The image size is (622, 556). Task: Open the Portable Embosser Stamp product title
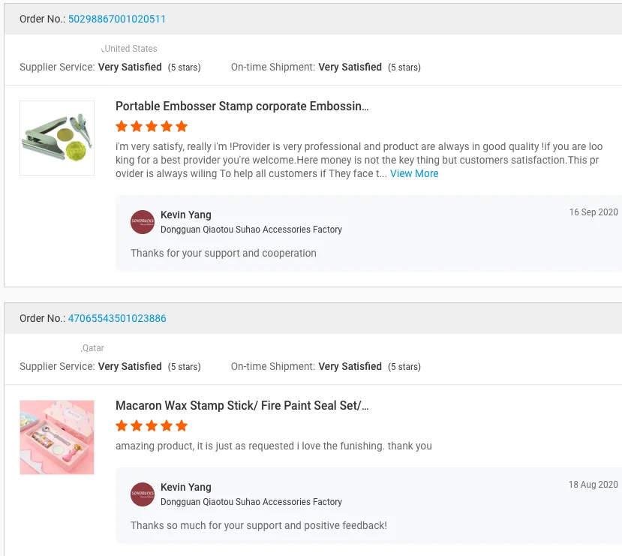(x=242, y=107)
